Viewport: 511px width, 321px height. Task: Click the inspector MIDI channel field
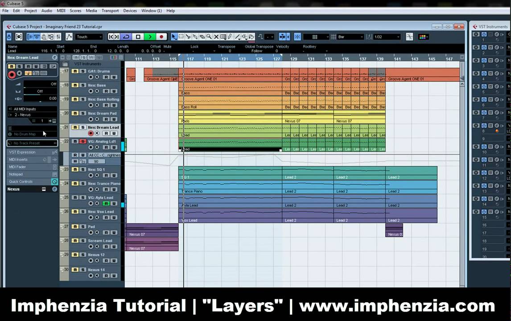pos(42,121)
